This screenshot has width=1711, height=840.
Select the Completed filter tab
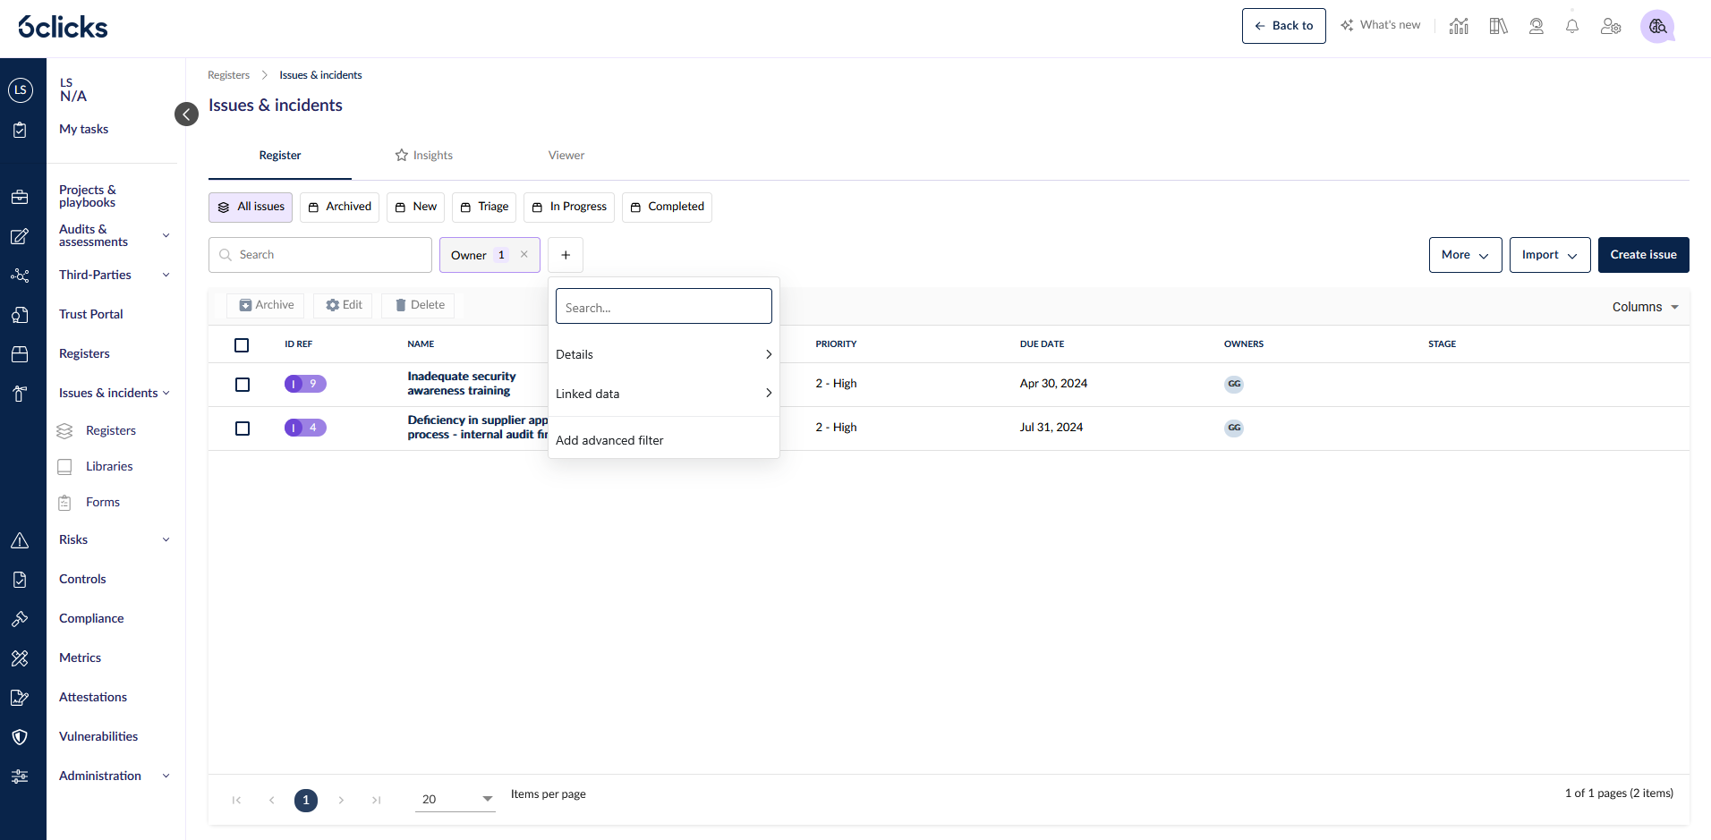[667, 207]
